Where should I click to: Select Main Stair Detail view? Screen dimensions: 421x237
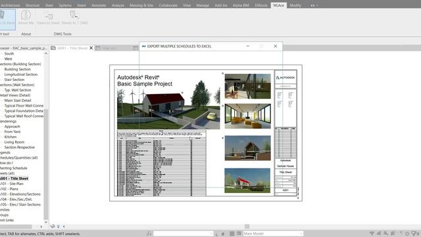18,101
